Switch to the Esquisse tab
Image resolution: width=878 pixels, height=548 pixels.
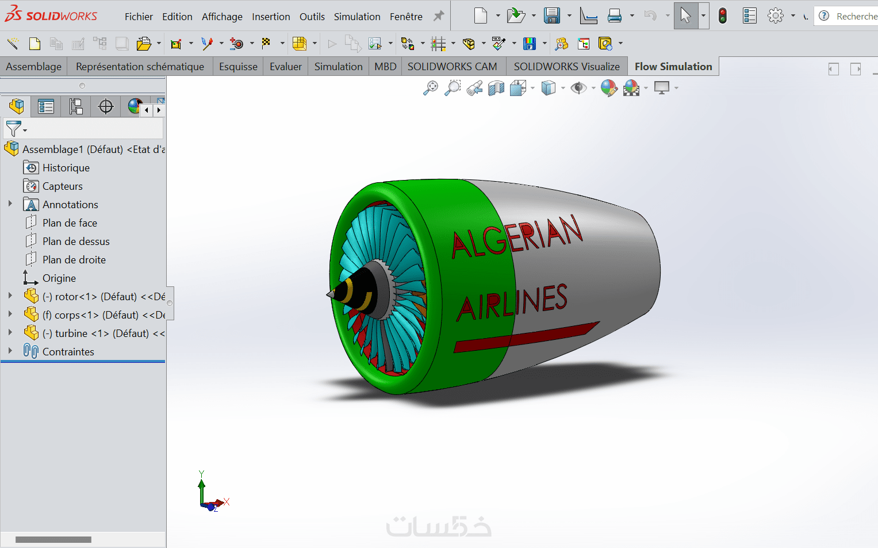click(238, 67)
